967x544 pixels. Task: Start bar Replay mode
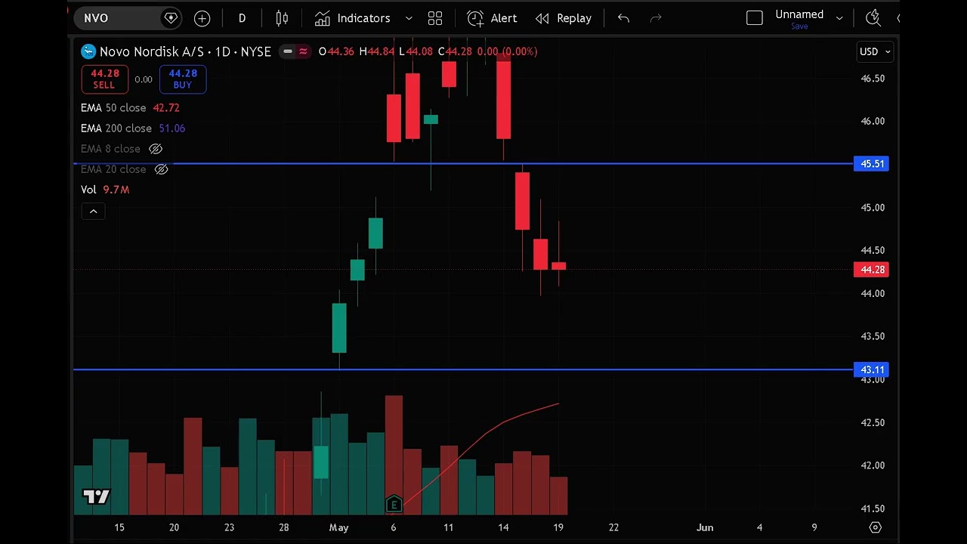pos(564,18)
